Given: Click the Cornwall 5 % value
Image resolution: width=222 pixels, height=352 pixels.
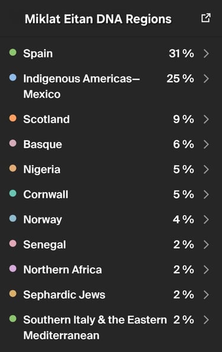Looking at the screenshot, I should (184, 195).
